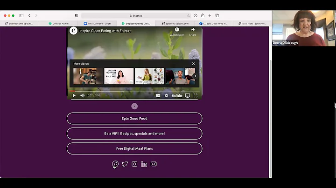This screenshot has height=188, width=336.
Task: Click the Epicure channel logo on video
Action: point(73,31)
